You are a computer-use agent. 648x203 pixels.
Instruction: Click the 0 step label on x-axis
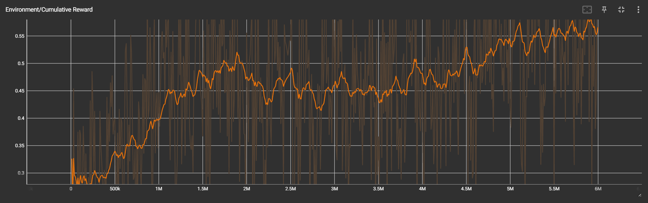[x=71, y=189]
